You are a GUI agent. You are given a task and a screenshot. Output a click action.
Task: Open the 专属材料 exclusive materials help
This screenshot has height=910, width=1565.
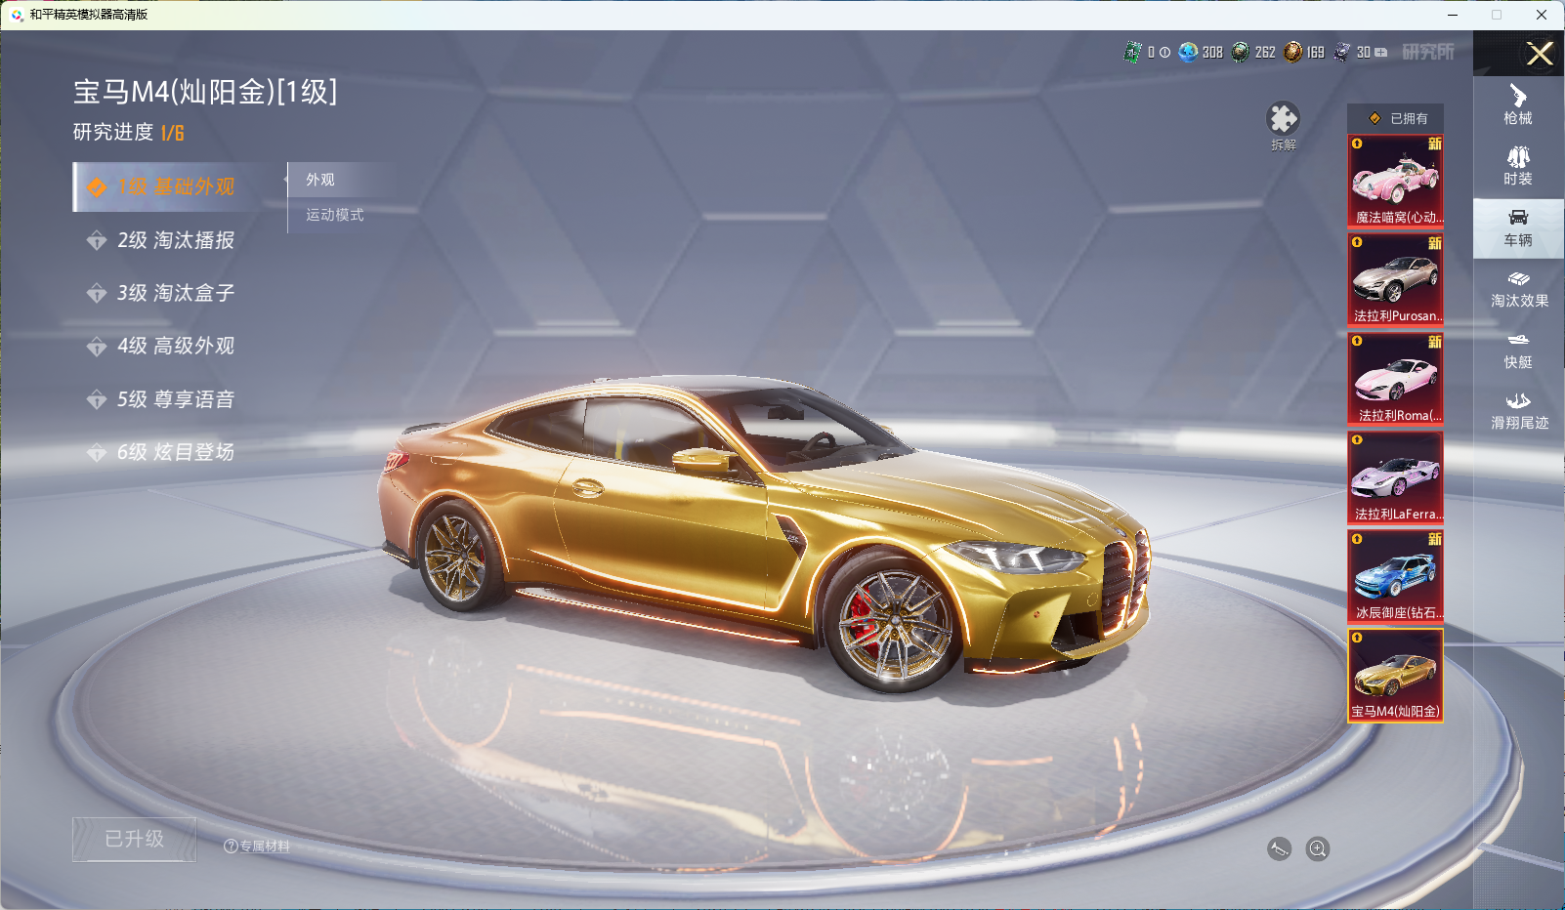[257, 847]
